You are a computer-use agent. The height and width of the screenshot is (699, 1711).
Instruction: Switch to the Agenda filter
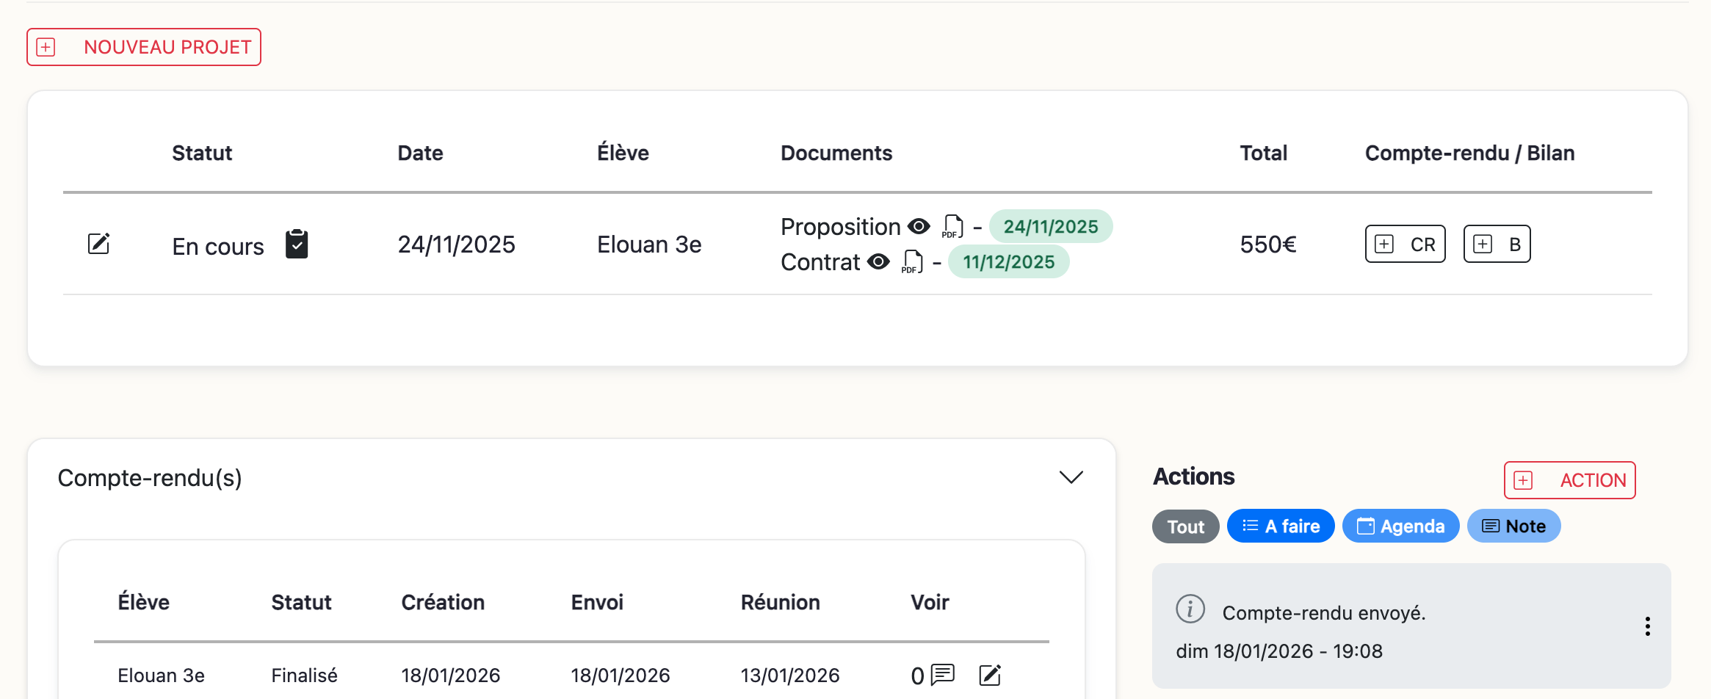pos(1400,526)
